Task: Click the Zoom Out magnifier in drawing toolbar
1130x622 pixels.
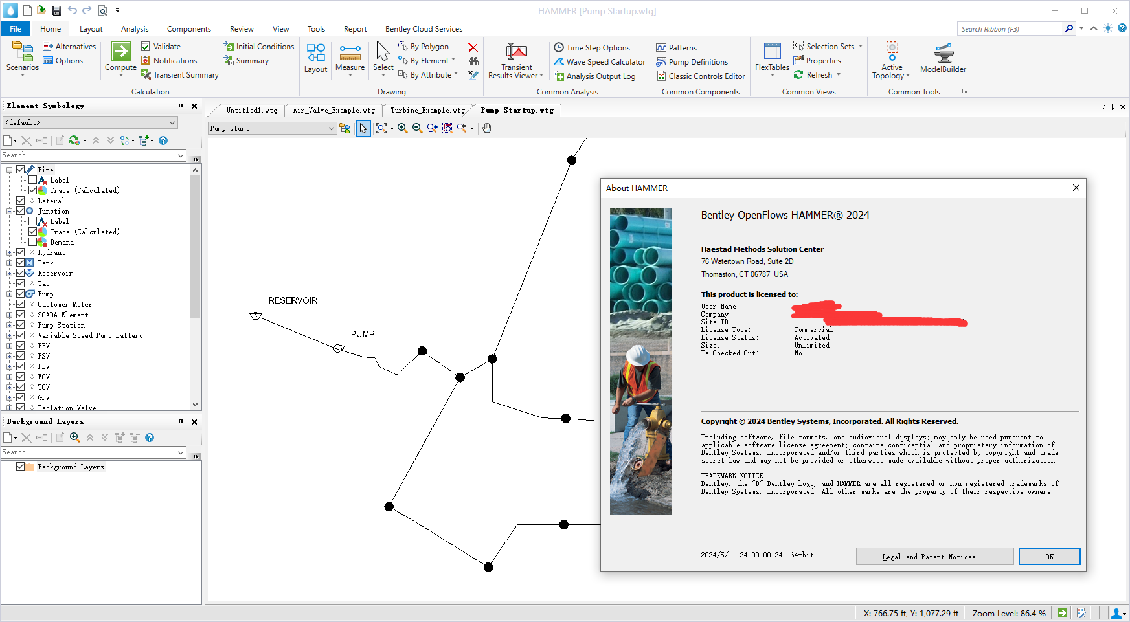Action: pos(417,128)
